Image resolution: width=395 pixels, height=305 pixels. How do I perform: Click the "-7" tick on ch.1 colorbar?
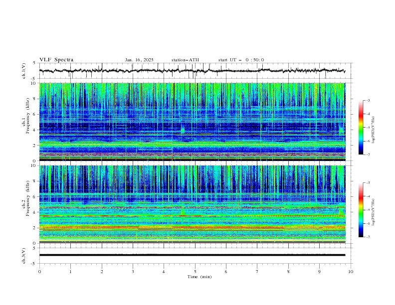[x=368, y=154]
